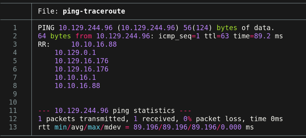Click line number 2 in the gutter
This screenshot has width=306, height=138.
pyautogui.click(x=15, y=36)
